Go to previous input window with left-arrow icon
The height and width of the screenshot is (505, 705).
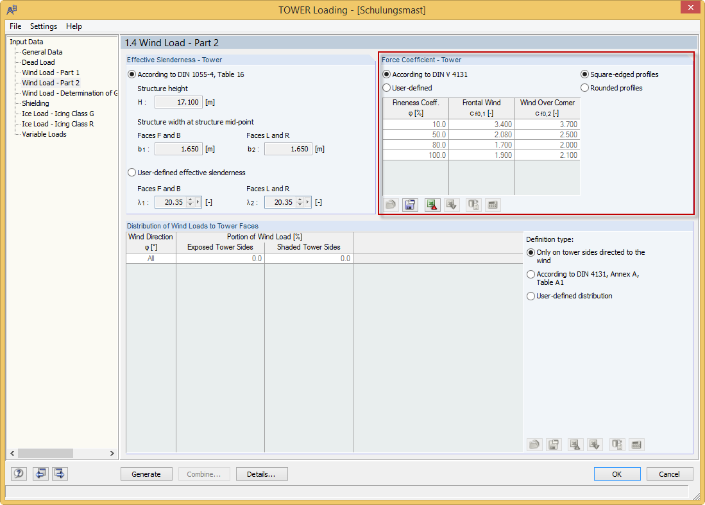[40, 474]
